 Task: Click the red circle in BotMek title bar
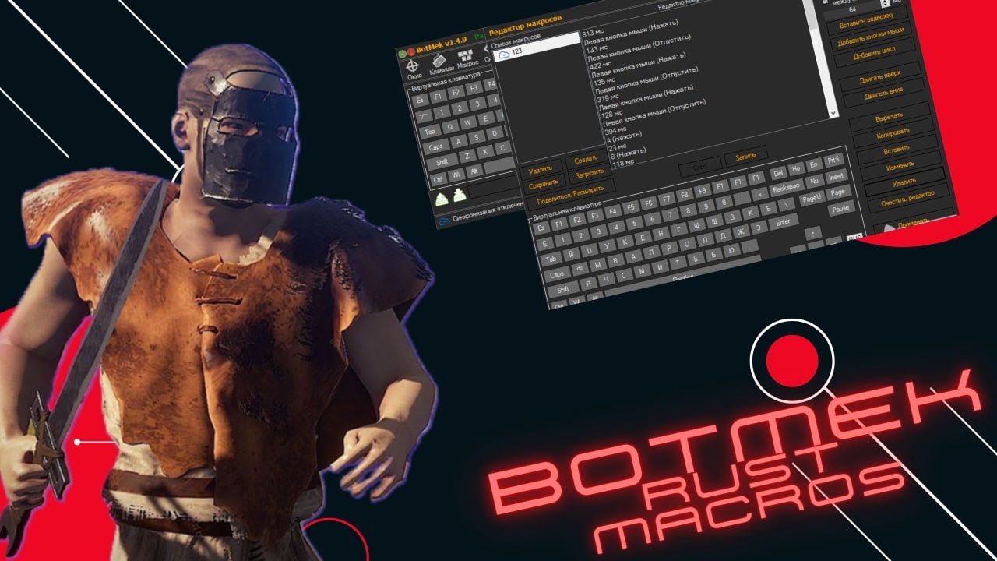[411, 52]
